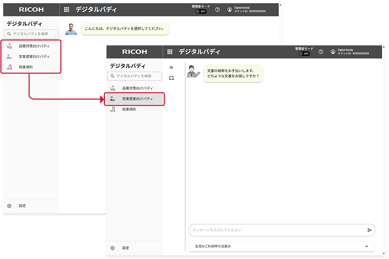The height and width of the screenshot is (259, 389).
Task: Select 営業提案向けバディ in front window list
Action: pos(137,99)
